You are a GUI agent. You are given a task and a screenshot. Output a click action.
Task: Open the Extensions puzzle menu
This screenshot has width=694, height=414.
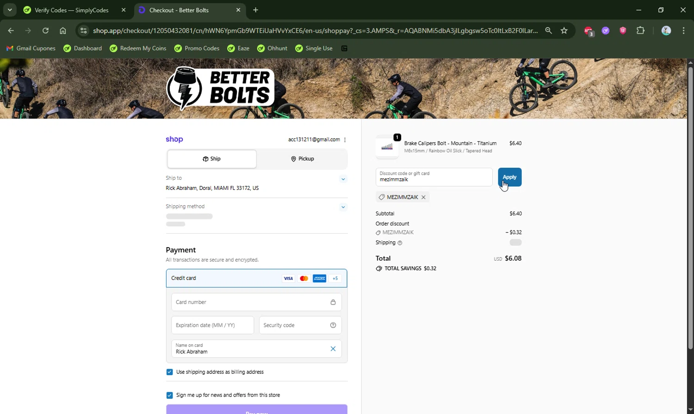point(640,30)
